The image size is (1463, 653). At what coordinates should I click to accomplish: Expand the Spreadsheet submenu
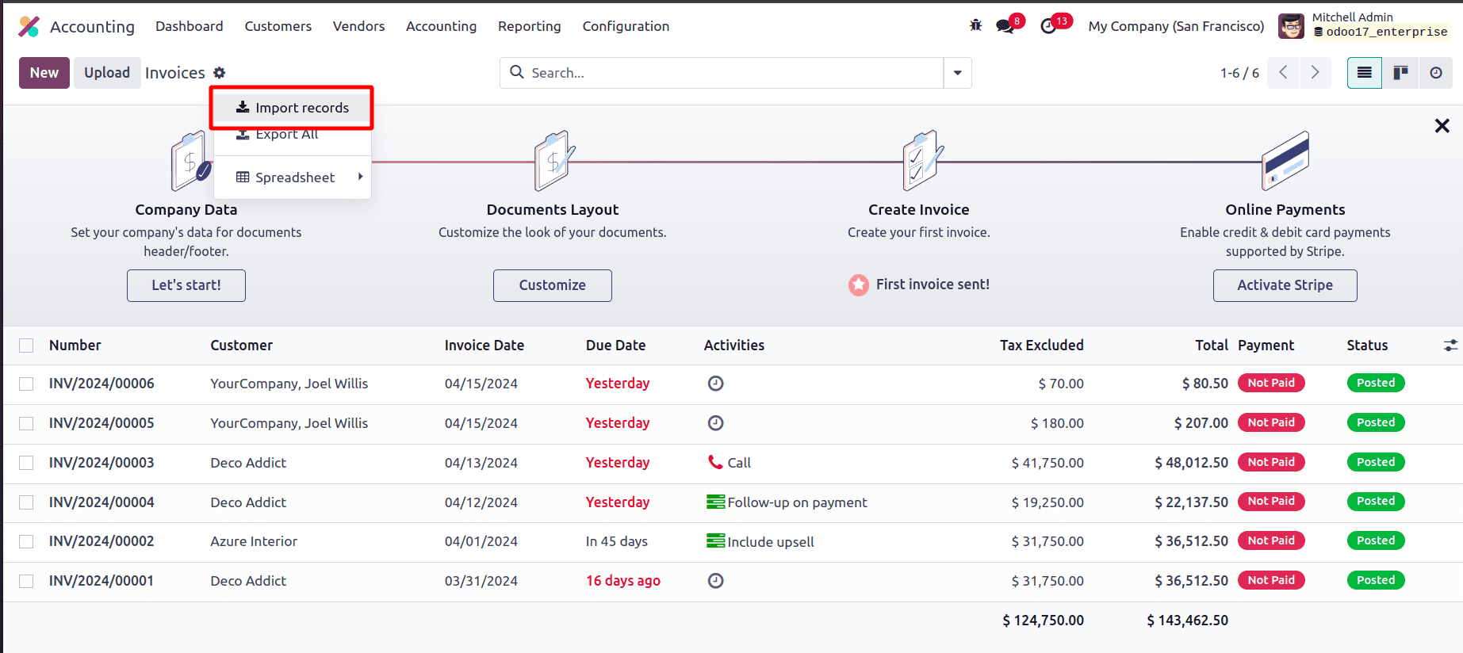pyautogui.click(x=293, y=178)
